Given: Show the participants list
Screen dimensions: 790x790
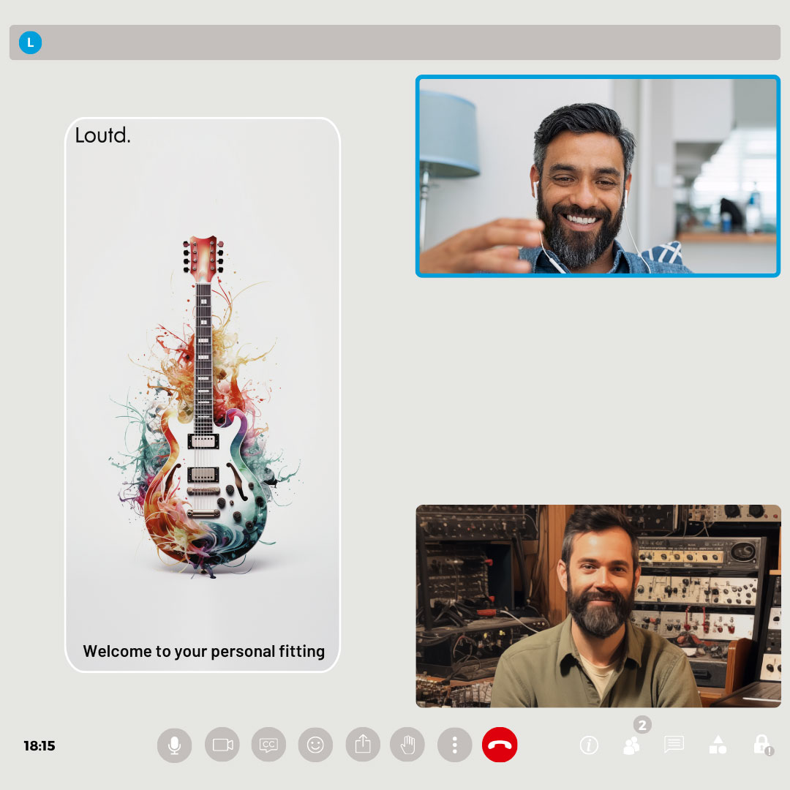Looking at the screenshot, I should [631, 745].
